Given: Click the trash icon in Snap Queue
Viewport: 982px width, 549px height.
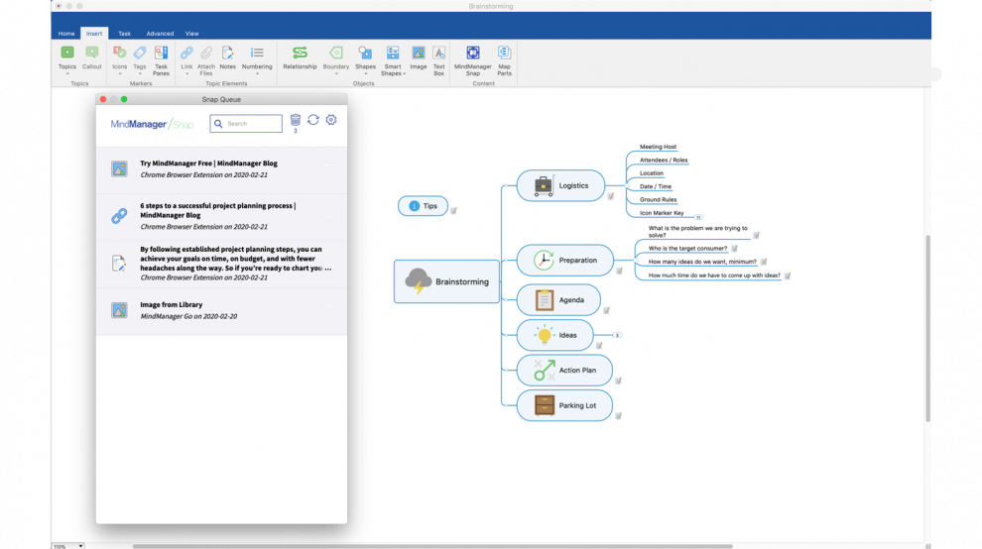Looking at the screenshot, I should point(295,120).
